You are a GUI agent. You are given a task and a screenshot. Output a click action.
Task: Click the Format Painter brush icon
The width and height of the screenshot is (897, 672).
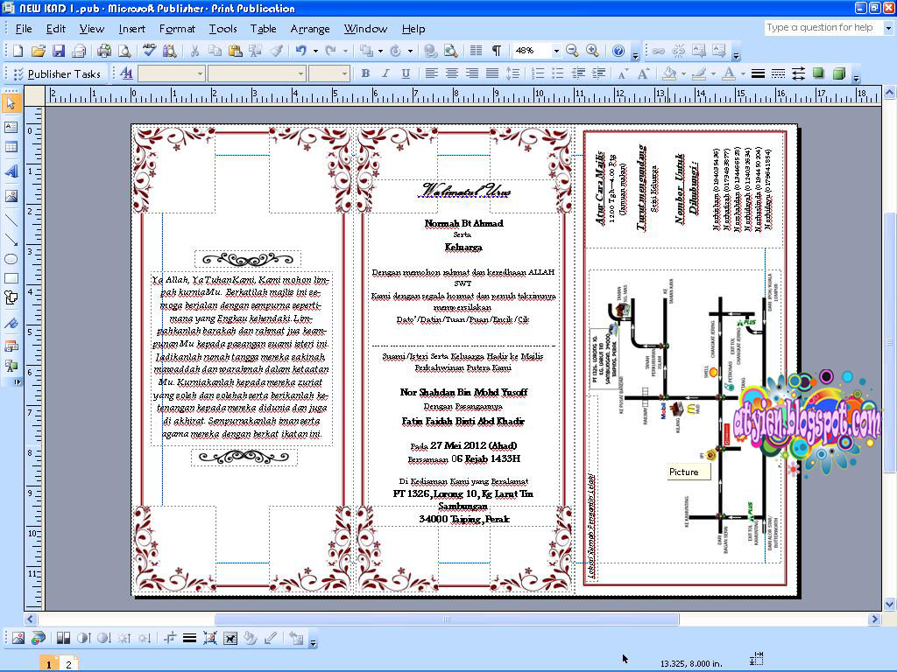276,51
